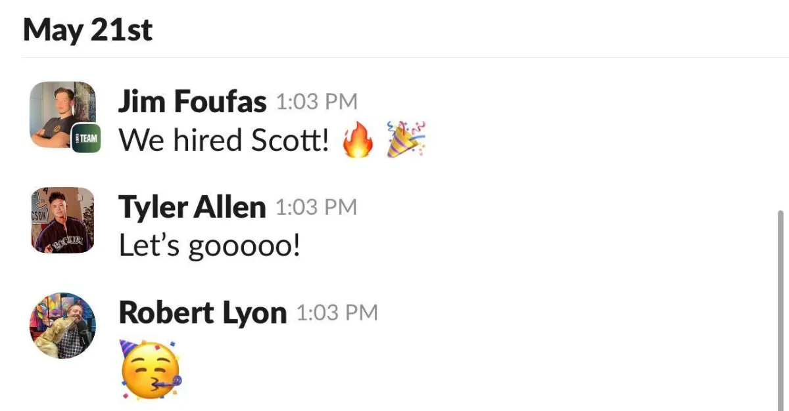This screenshot has height=411, width=789.
Task: Click the gray vertical scrollbar thumb
Action: click(780, 310)
